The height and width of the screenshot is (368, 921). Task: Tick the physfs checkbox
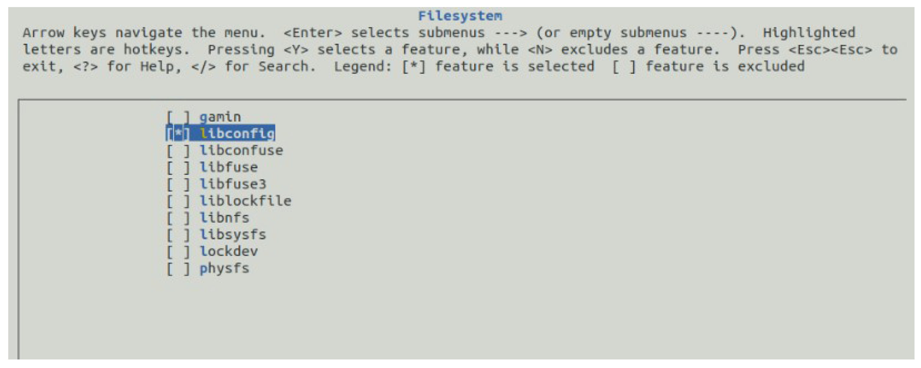pyautogui.click(x=178, y=268)
